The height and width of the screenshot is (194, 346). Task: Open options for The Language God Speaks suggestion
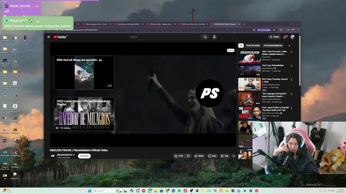coord(291,94)
